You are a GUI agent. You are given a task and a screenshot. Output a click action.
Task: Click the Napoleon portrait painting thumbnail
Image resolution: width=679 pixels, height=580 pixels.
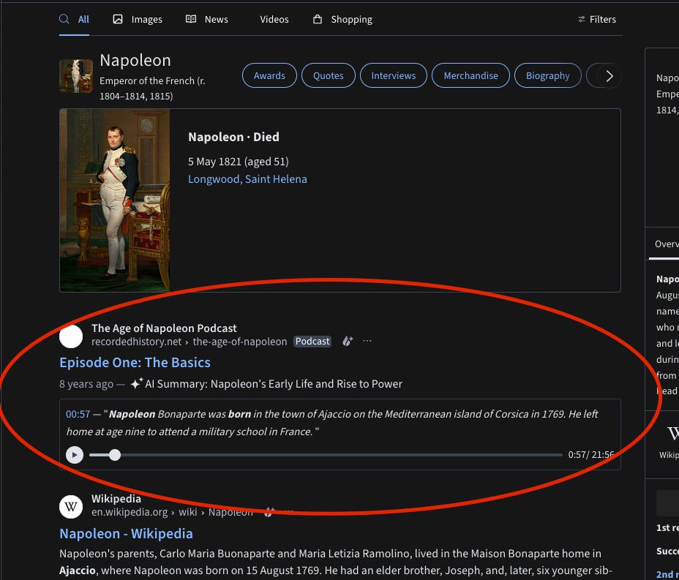115,200
